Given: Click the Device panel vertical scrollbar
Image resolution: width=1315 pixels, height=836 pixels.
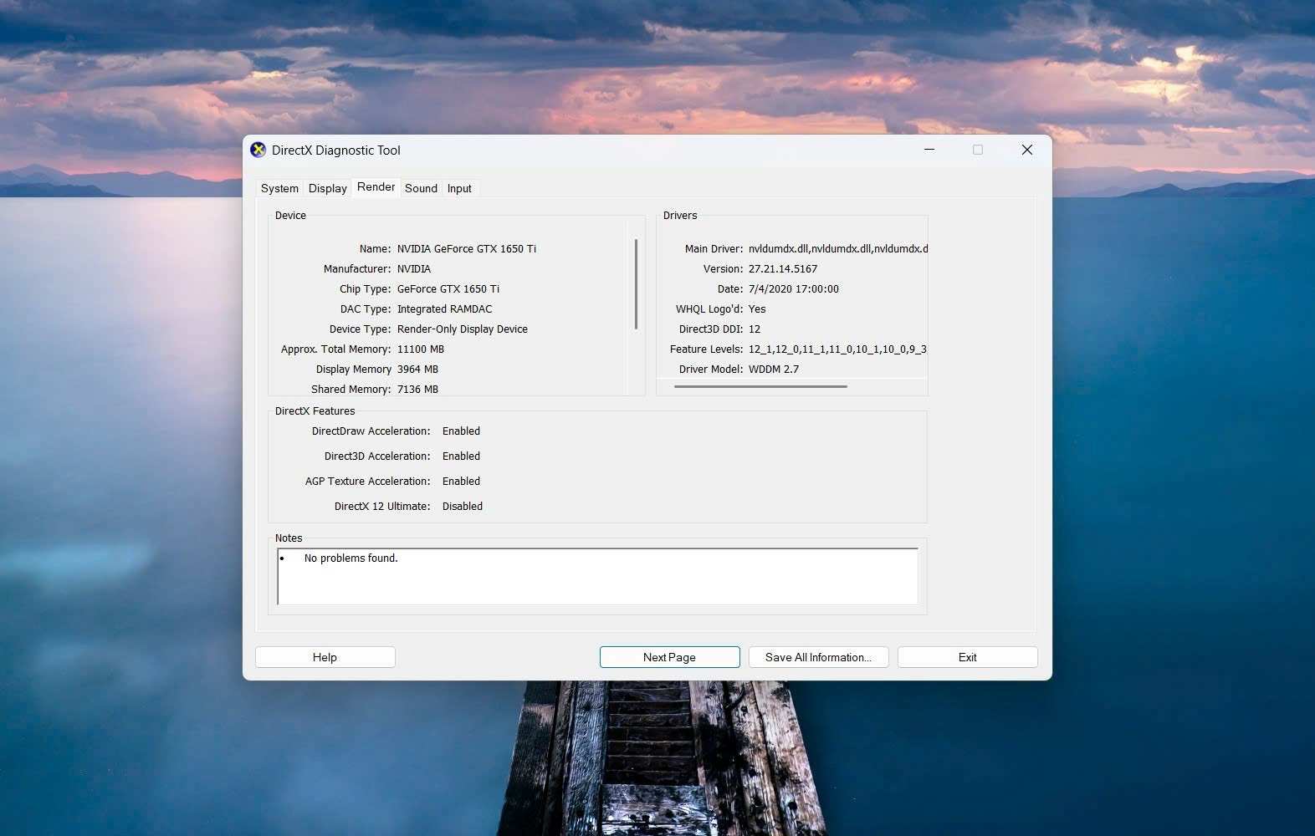Looking at the screenshot, I should pos(637,284).
